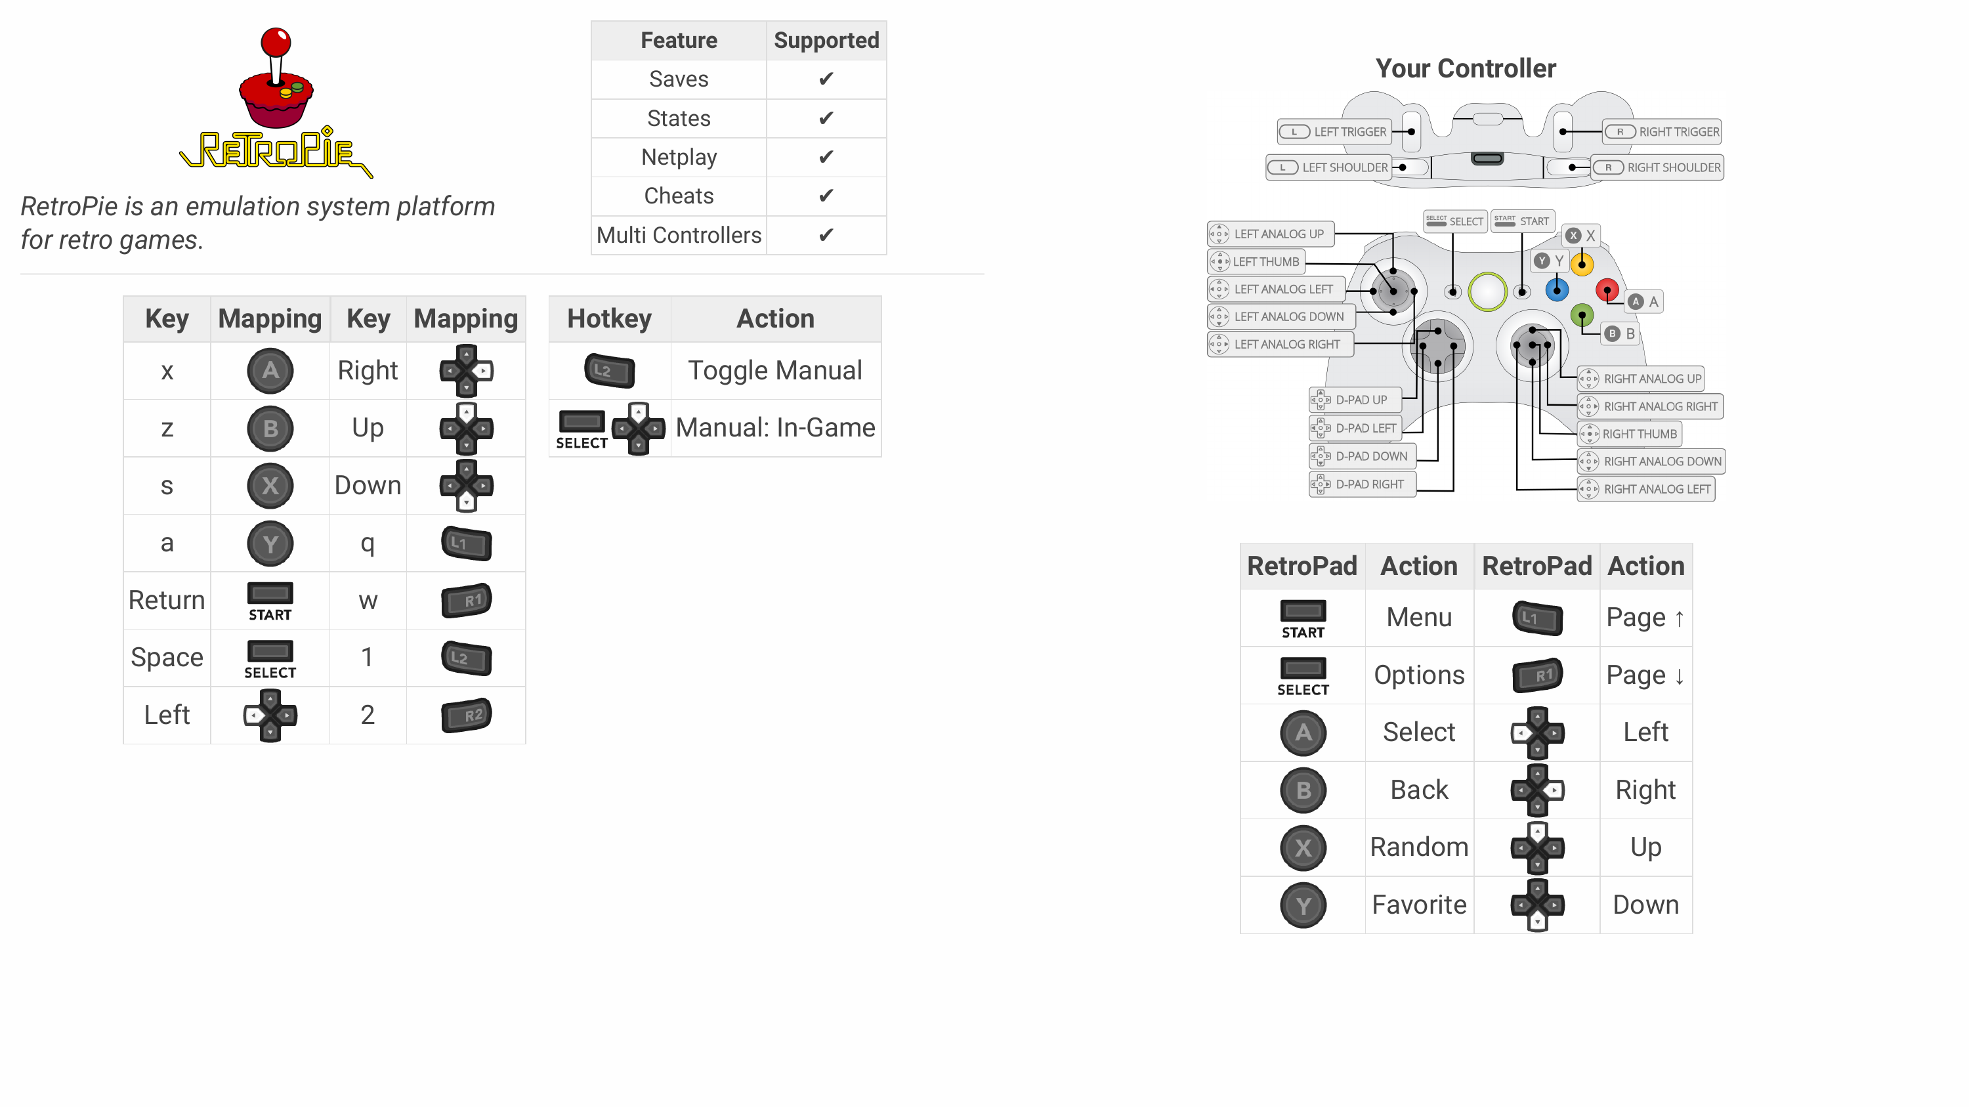Click the START button icon in RetroPad table
The width and height of the screenshot is (1969, 1108).
click(1298, 617)
